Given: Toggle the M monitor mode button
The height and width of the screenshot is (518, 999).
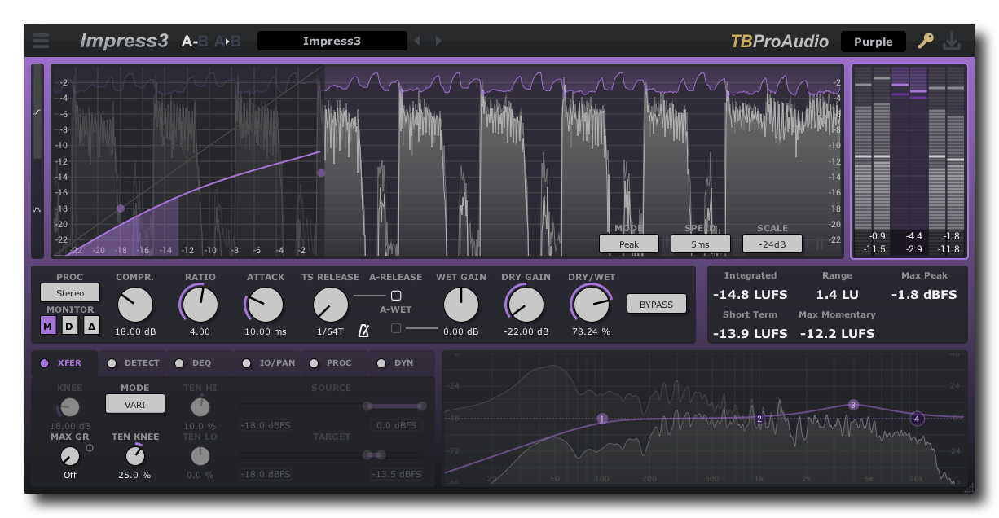Looking at the screenshot, I should [49, 324].
